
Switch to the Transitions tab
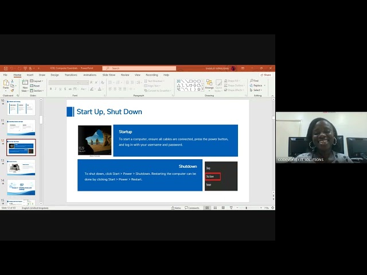71,75
